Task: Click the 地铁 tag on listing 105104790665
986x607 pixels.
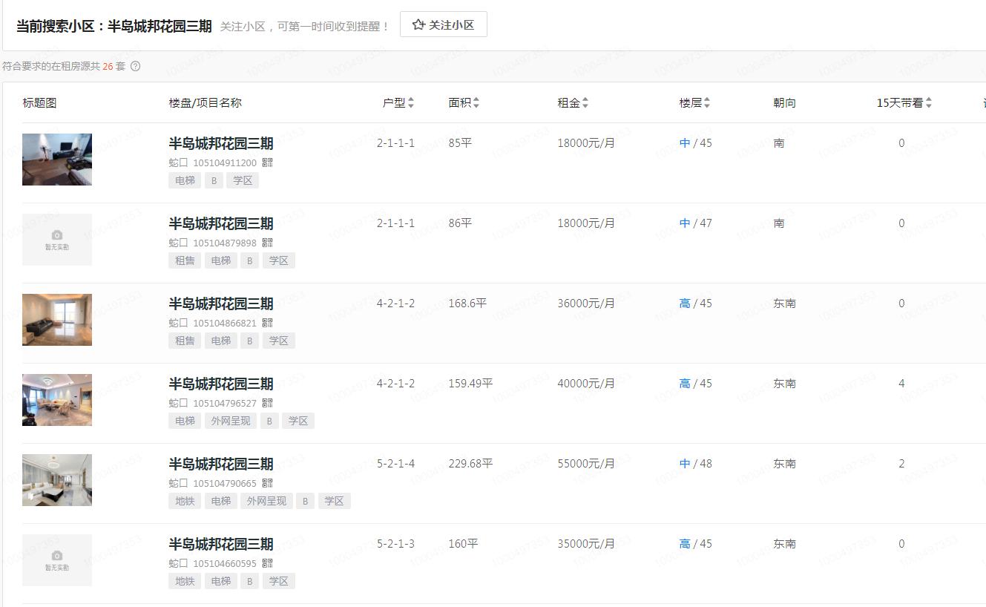Action: point(185,501)
